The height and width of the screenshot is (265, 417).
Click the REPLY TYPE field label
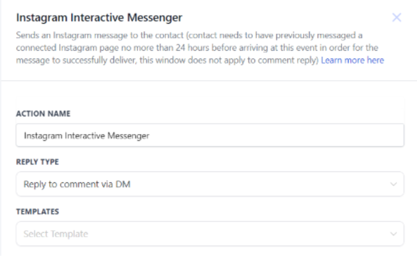[37, 162]
